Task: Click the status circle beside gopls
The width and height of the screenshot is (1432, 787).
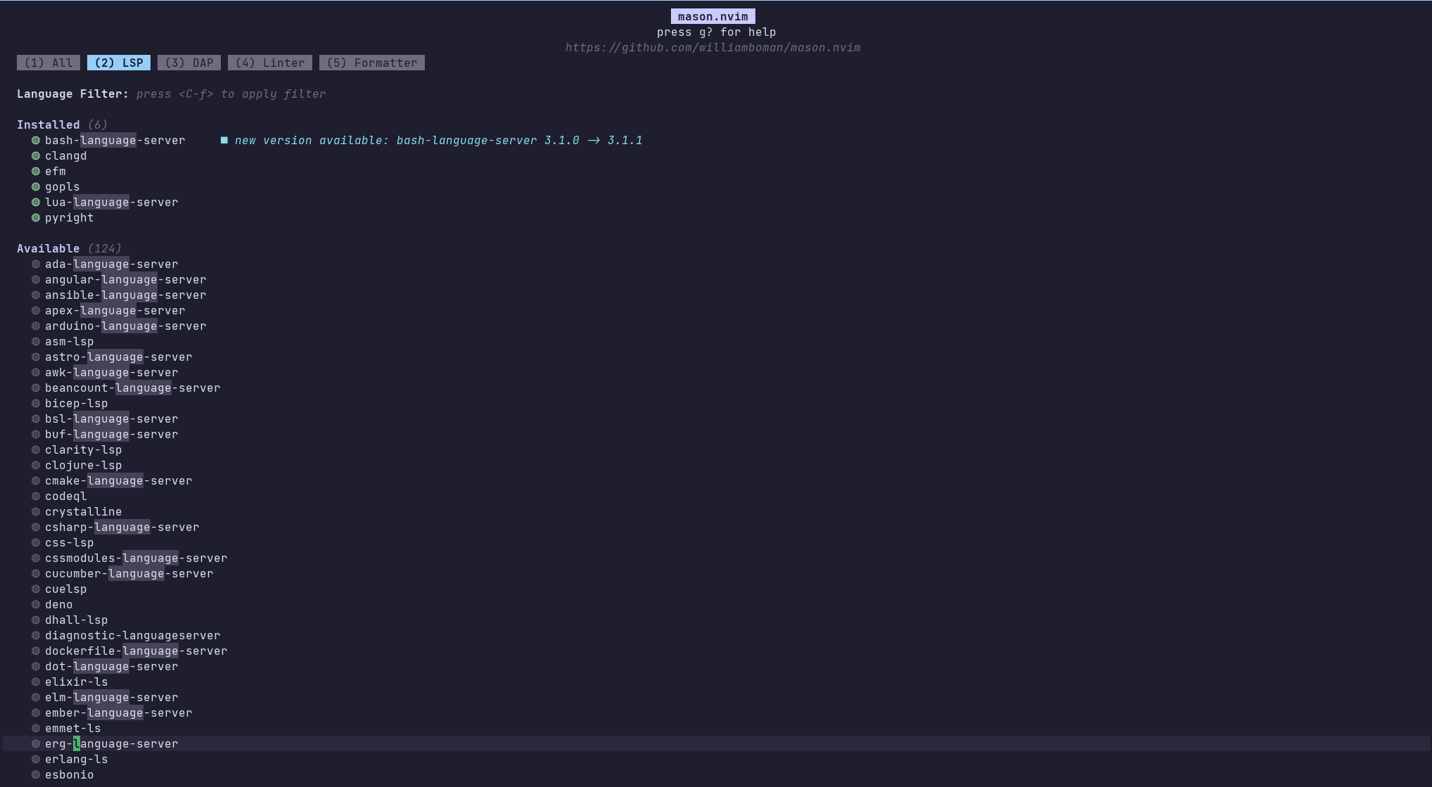Action: click(36, 186)
